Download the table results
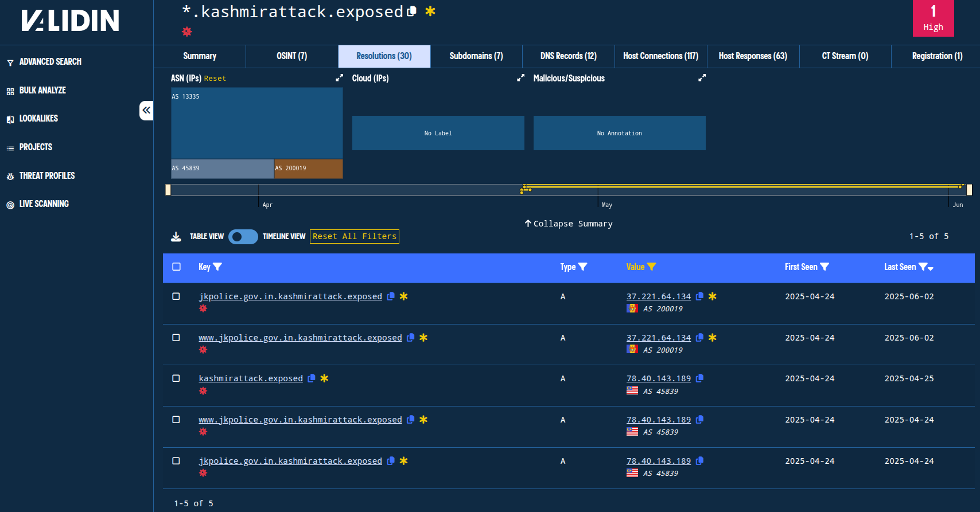This screenshot has width=980, height=512. pyautogui.click(x=176, y=236)
